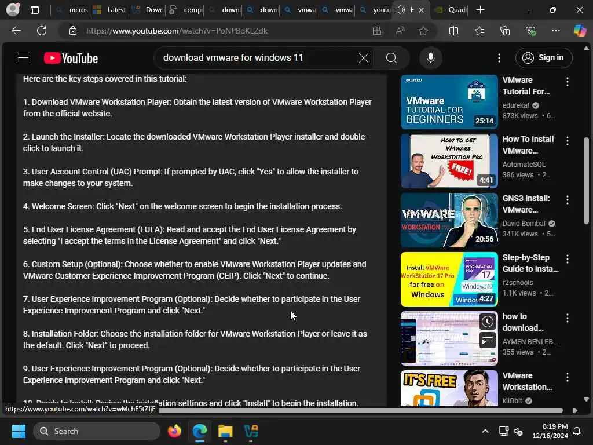The height and width of the screenshot is (445, 593).
Task: Open the address bar app-available icon
Action: pos(376,31)
